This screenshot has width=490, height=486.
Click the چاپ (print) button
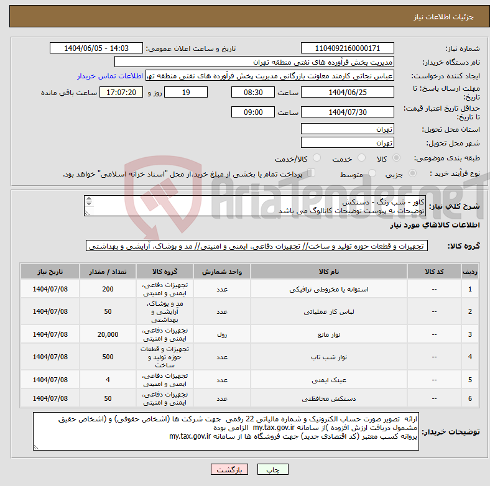(x=272, y=469)
